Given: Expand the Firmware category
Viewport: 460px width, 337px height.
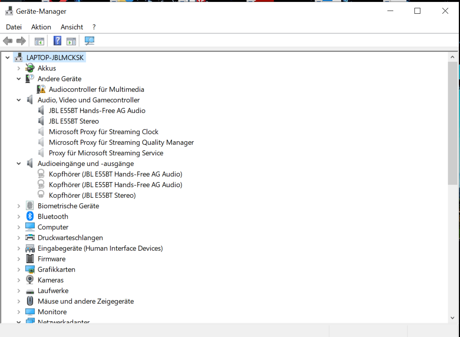Looking at the screenshot, I should [19, 259].
